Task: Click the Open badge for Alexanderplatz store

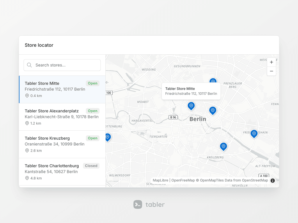Action: (93, 111)
